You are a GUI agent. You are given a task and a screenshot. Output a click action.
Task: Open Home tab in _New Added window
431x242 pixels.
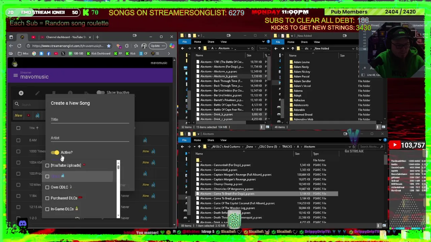(x=291, y=42)
